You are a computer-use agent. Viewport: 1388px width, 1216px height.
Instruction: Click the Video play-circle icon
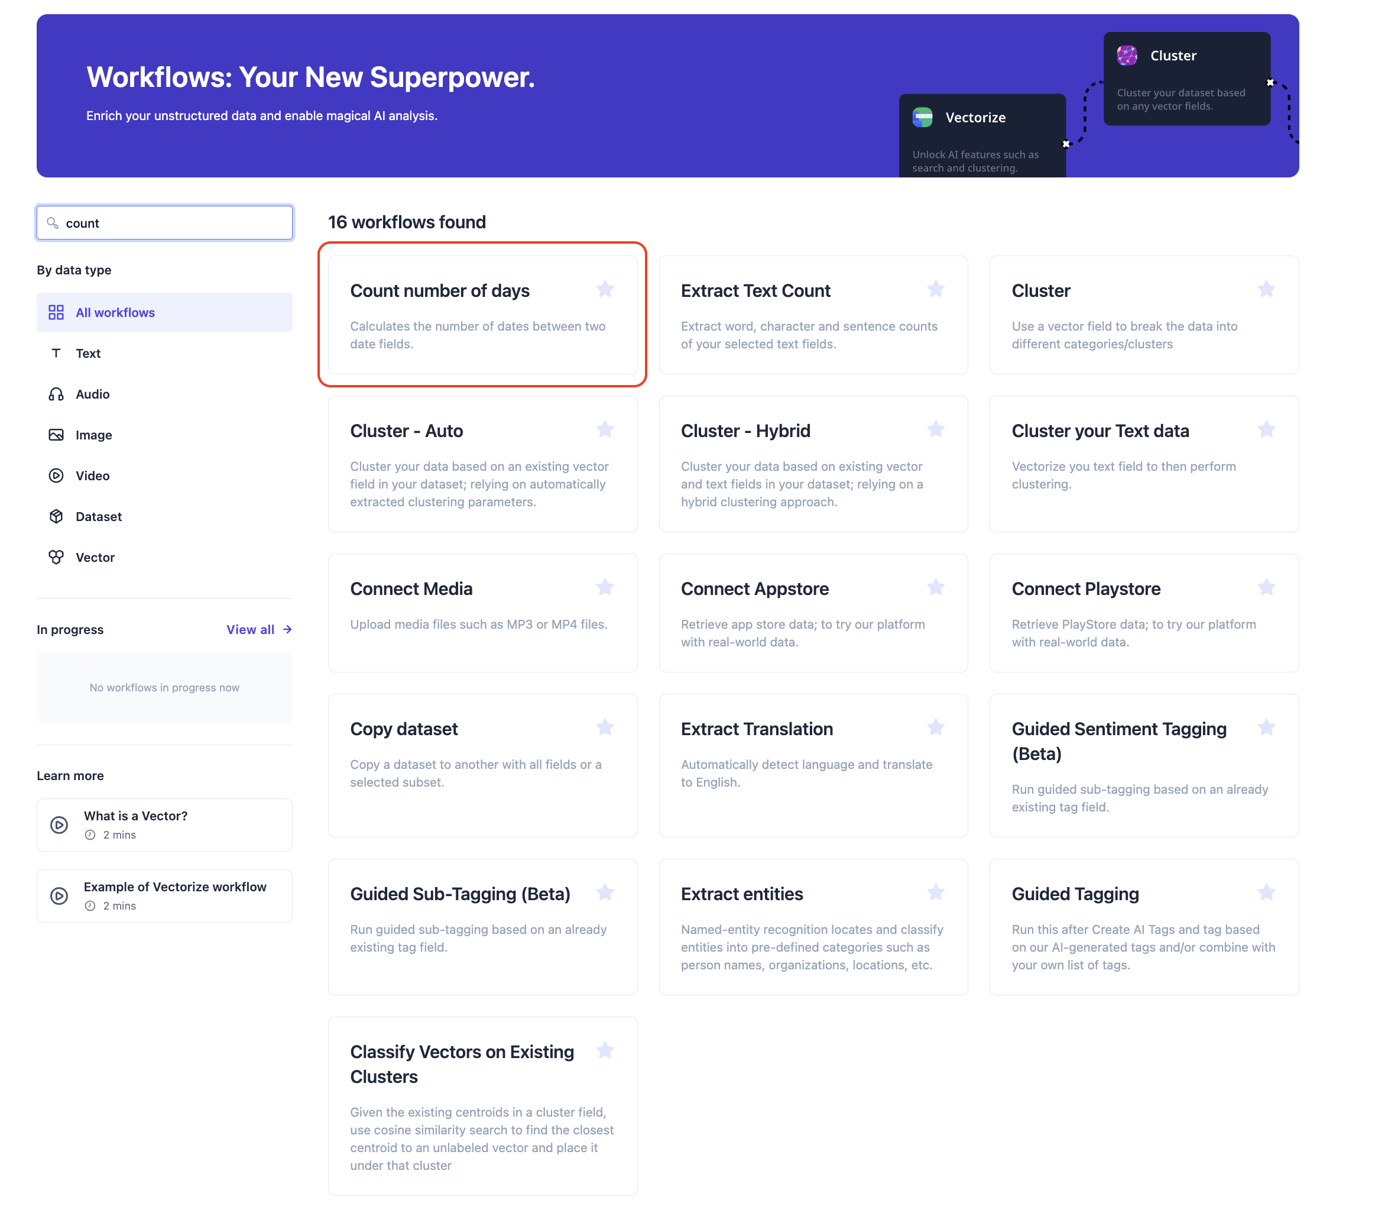point(56,476)
